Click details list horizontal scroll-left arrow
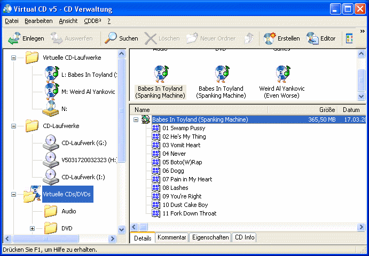Screen dimensions: 369x256 [x=135, y=227]
